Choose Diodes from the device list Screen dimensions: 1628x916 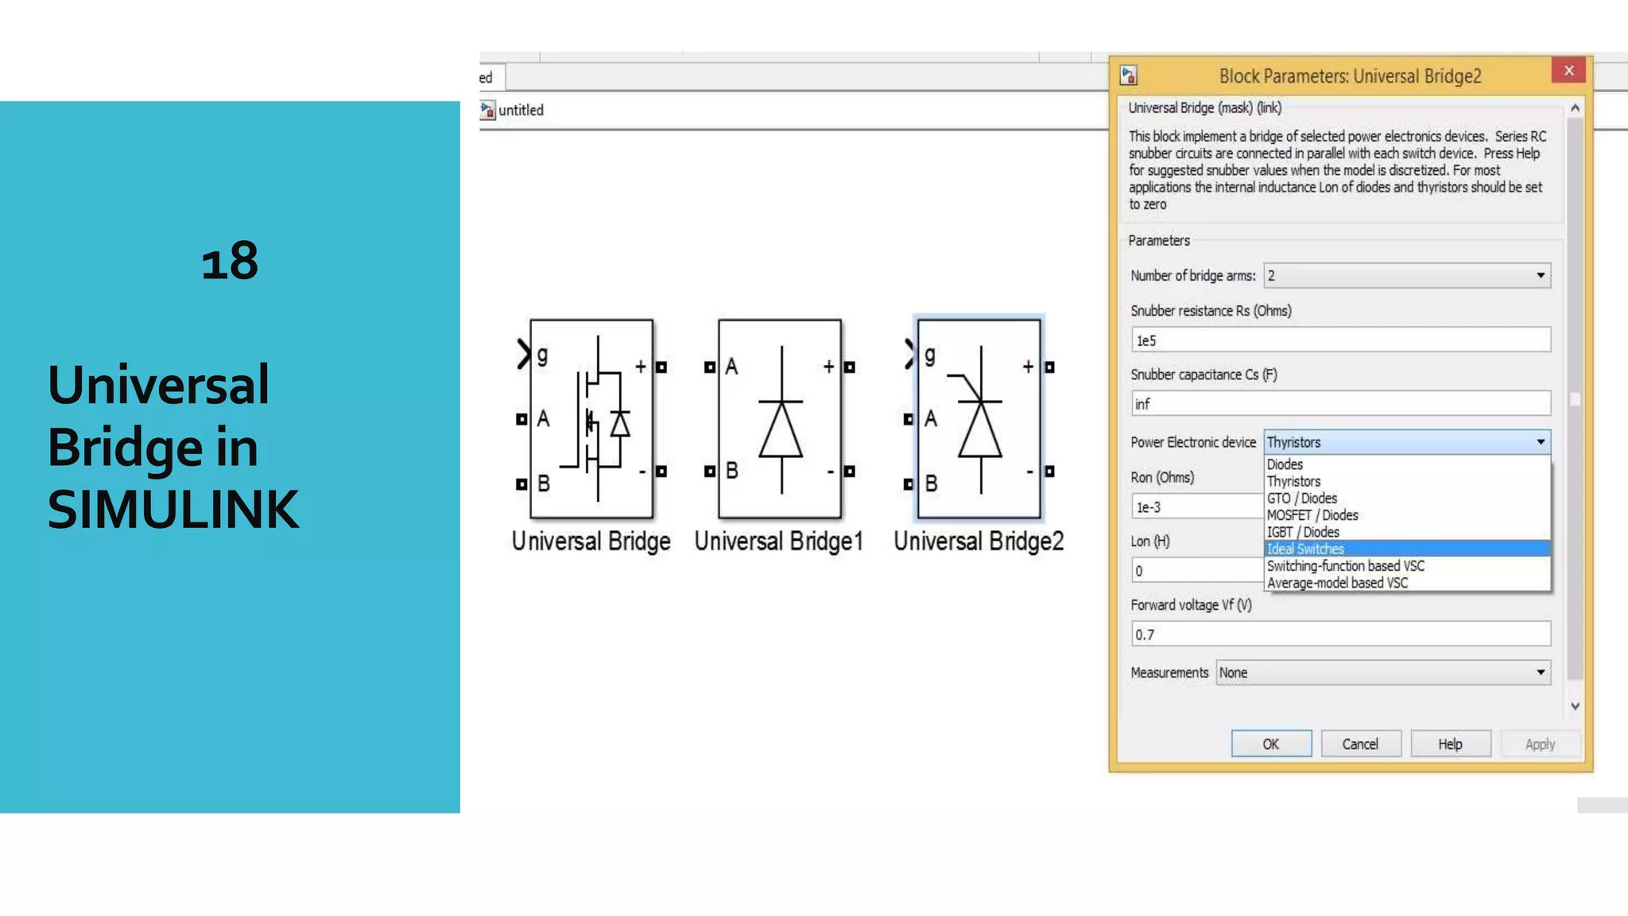coord(1285,464)
